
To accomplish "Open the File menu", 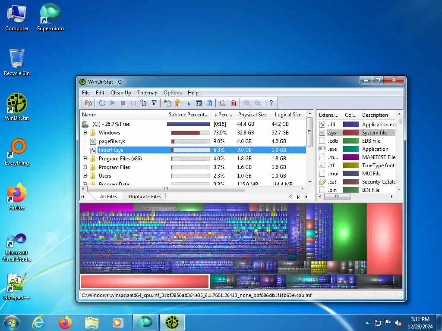I will coord(86,93).
